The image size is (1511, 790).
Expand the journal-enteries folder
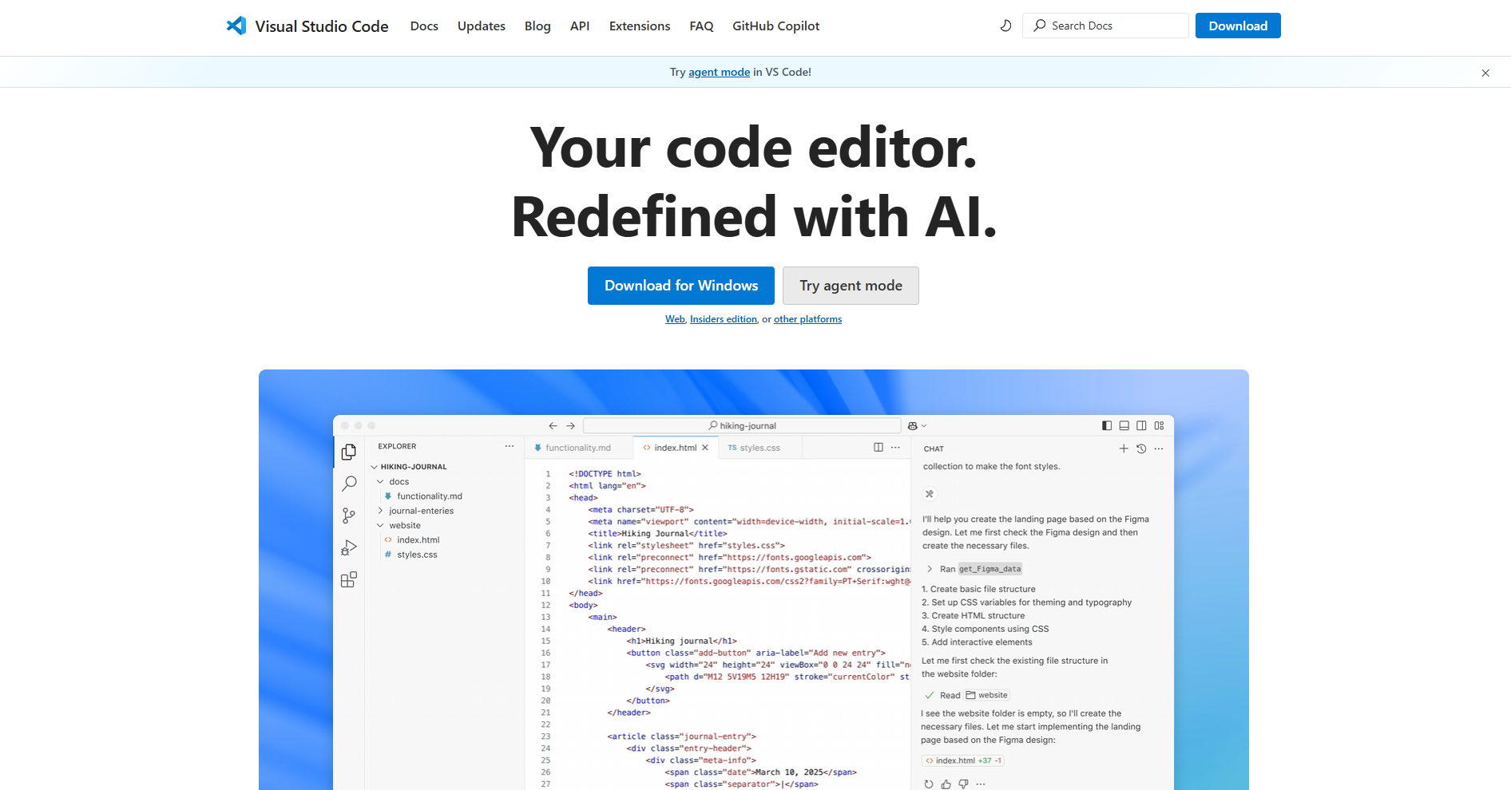380,511
